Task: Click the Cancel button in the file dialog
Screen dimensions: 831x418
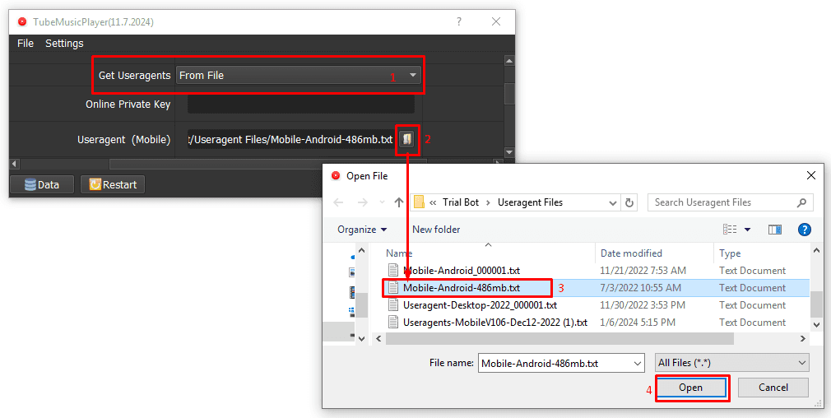Action: pyautogui.click(x=773, y=388)
